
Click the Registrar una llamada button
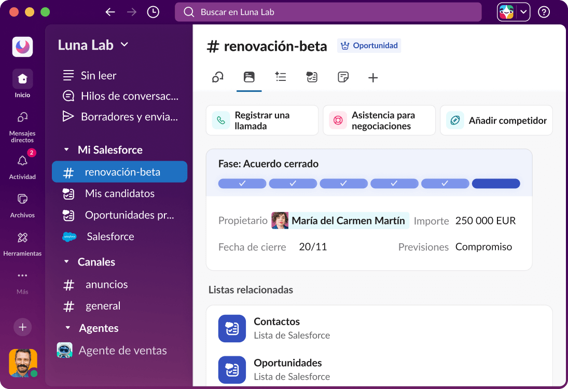pos(262,120)
